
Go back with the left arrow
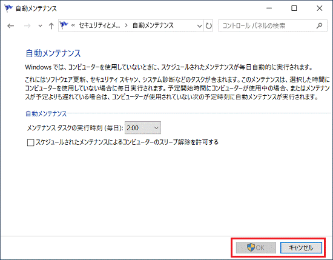10,26
